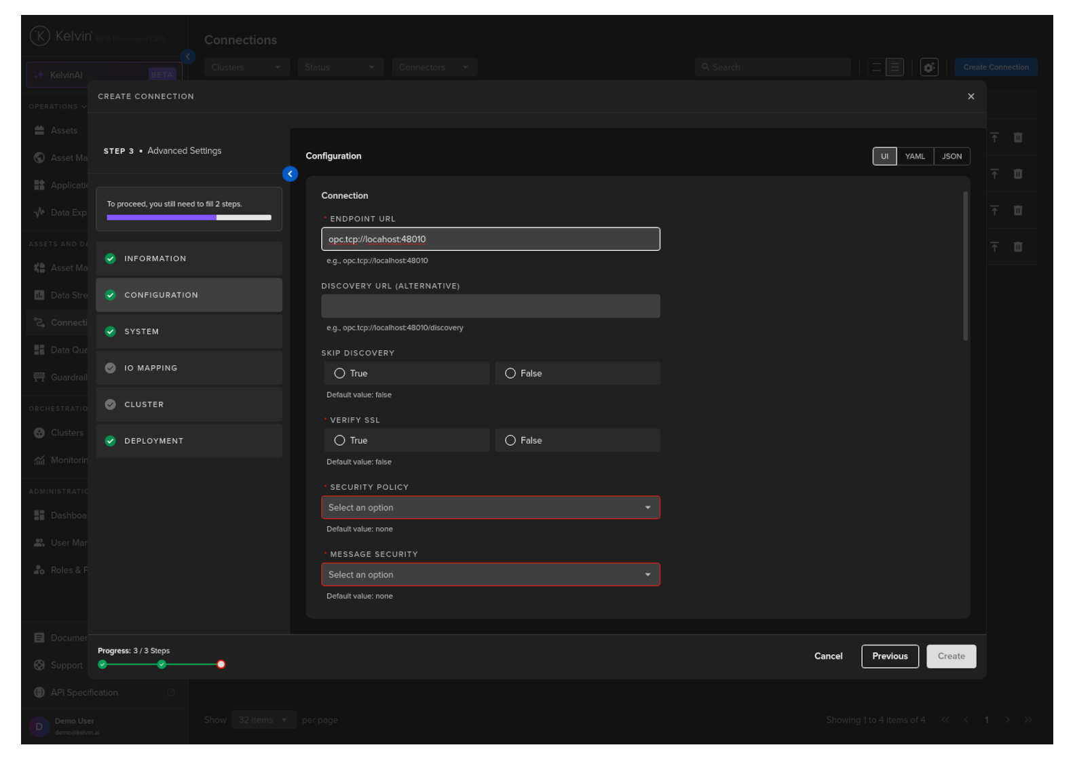Click the grey check icon beside Cluster
Image resolution: width=1075 pixels, height=760 pixels.
tap(111, 404)
